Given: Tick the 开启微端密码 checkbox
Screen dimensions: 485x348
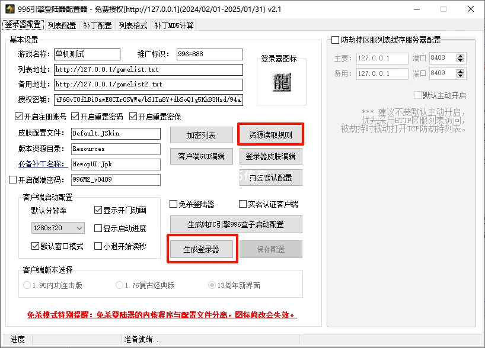Looking at the screenshot, I should [13, 180].
